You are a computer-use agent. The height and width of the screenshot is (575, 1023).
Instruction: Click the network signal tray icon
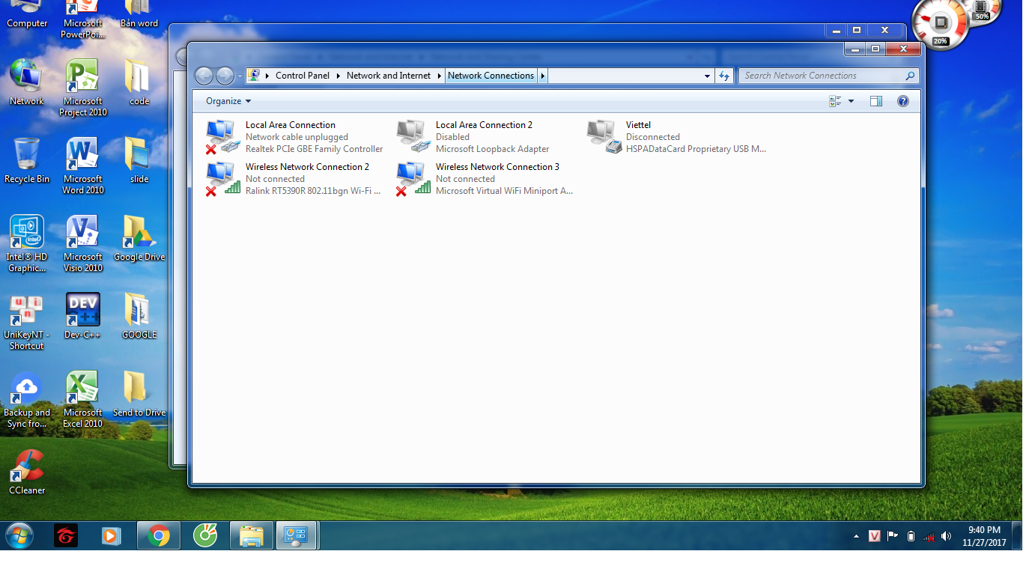pyautogui.click(x=929, y=536)
